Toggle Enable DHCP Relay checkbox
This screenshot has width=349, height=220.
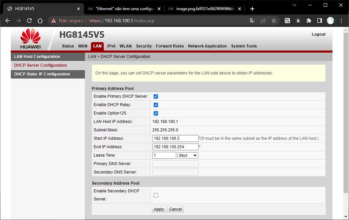tap(156, 105)
